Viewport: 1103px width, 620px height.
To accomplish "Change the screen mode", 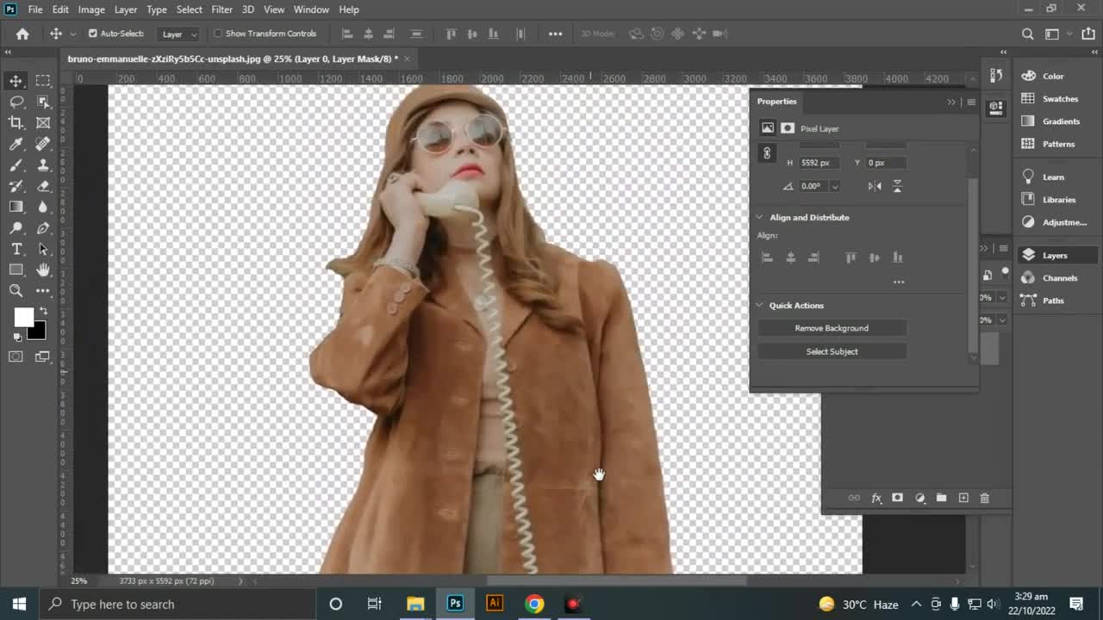I will [x=43, y=356].
